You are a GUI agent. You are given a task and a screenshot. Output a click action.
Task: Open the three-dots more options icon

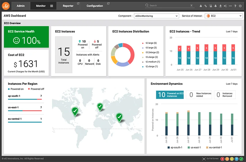[230, 6]
